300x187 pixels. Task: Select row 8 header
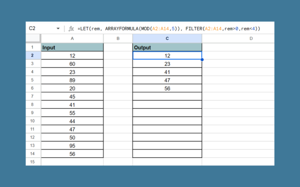[x=33, y=105]
